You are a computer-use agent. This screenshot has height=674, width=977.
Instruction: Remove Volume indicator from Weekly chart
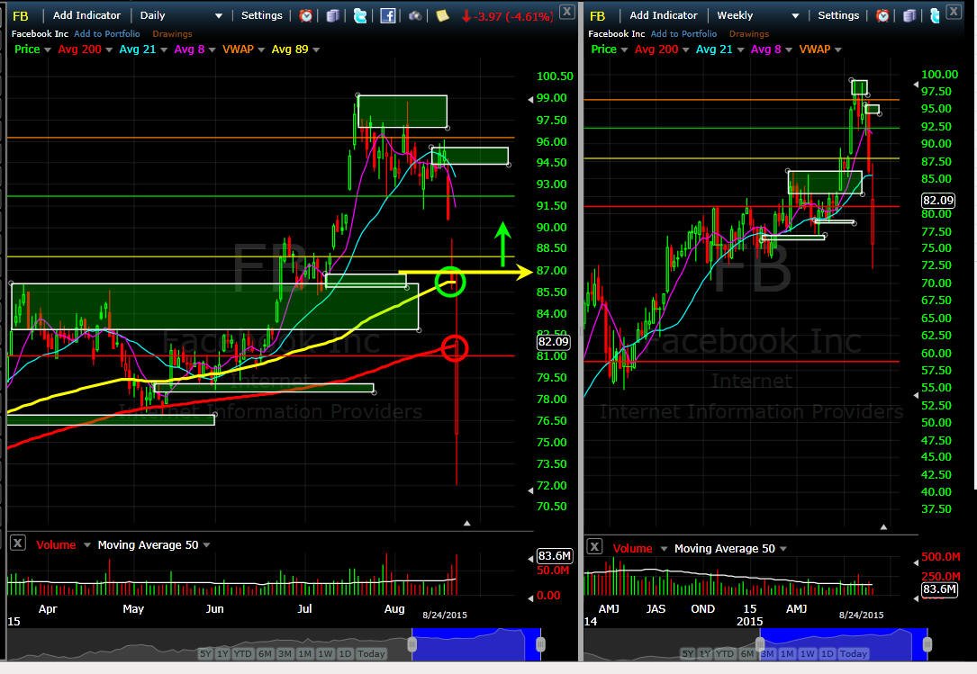click(x=594, y=547)
